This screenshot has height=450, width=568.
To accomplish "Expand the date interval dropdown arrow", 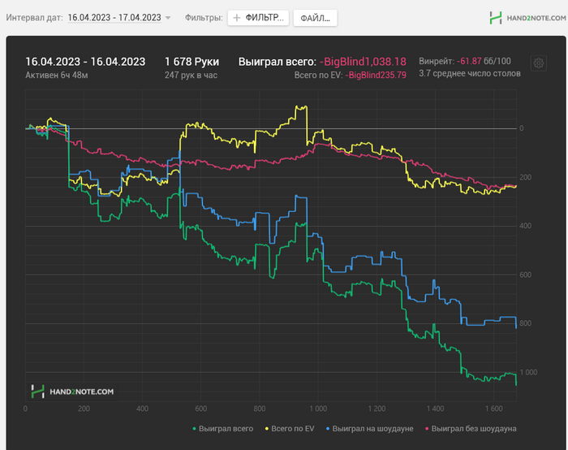I will tap(168, 18).
